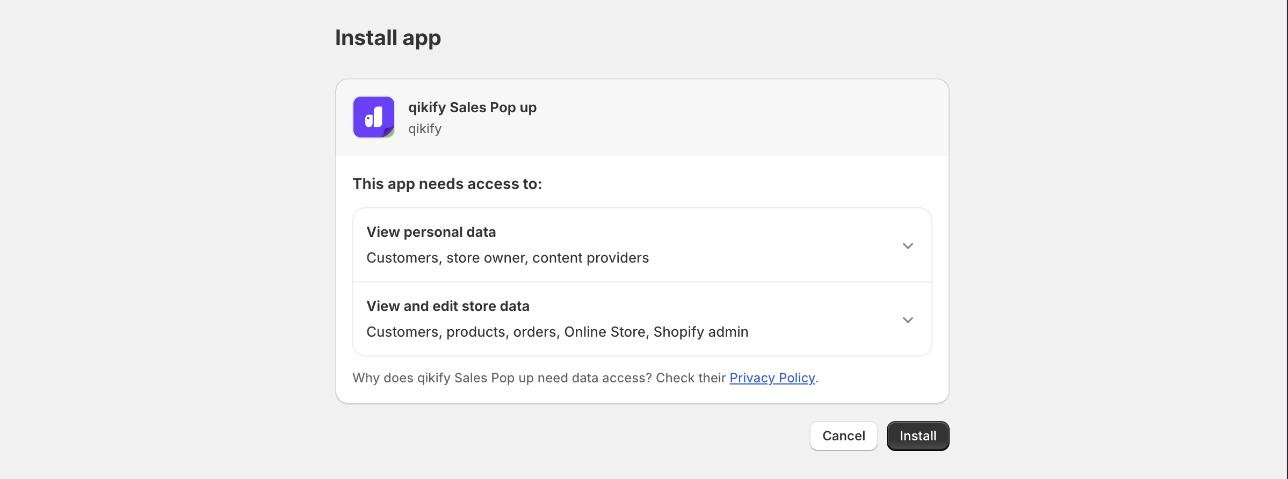1288x479 pixels.
Task: Click the "View and edit store data" title
Action: (x=447, y=306)
